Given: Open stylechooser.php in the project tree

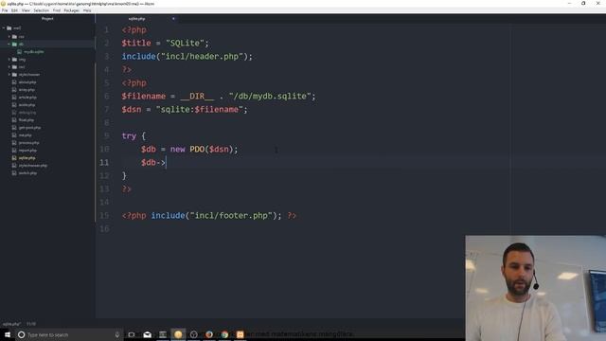Looking at the screenshot, I should [33, 166].
